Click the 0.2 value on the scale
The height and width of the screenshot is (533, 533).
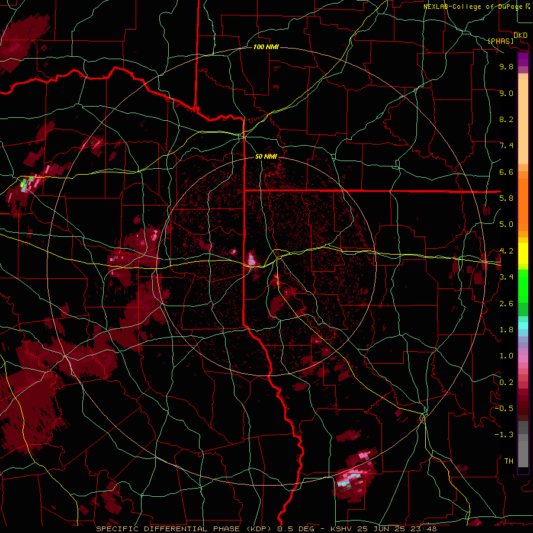(506, 383)
